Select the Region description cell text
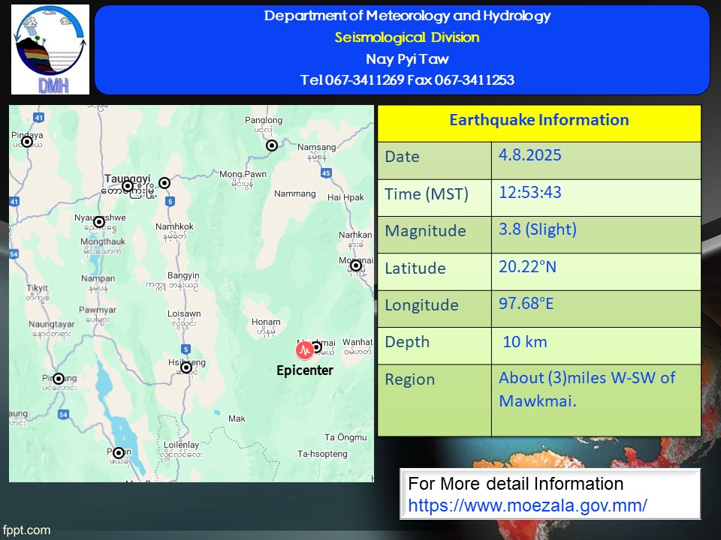The width and height of the screenshot is (721, 540). tap(587, 389)
